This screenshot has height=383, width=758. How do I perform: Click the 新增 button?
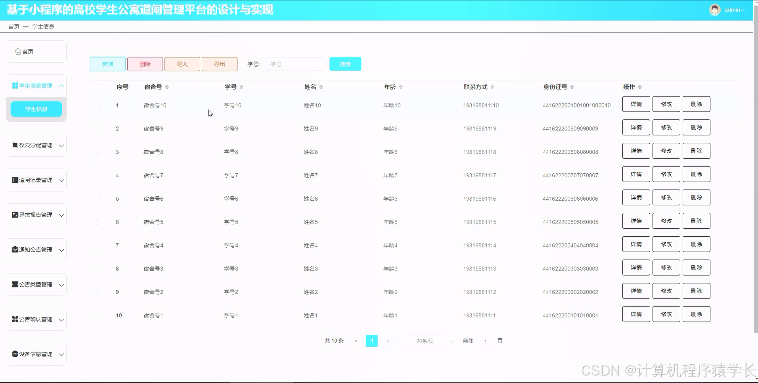(x=107, y=64)
